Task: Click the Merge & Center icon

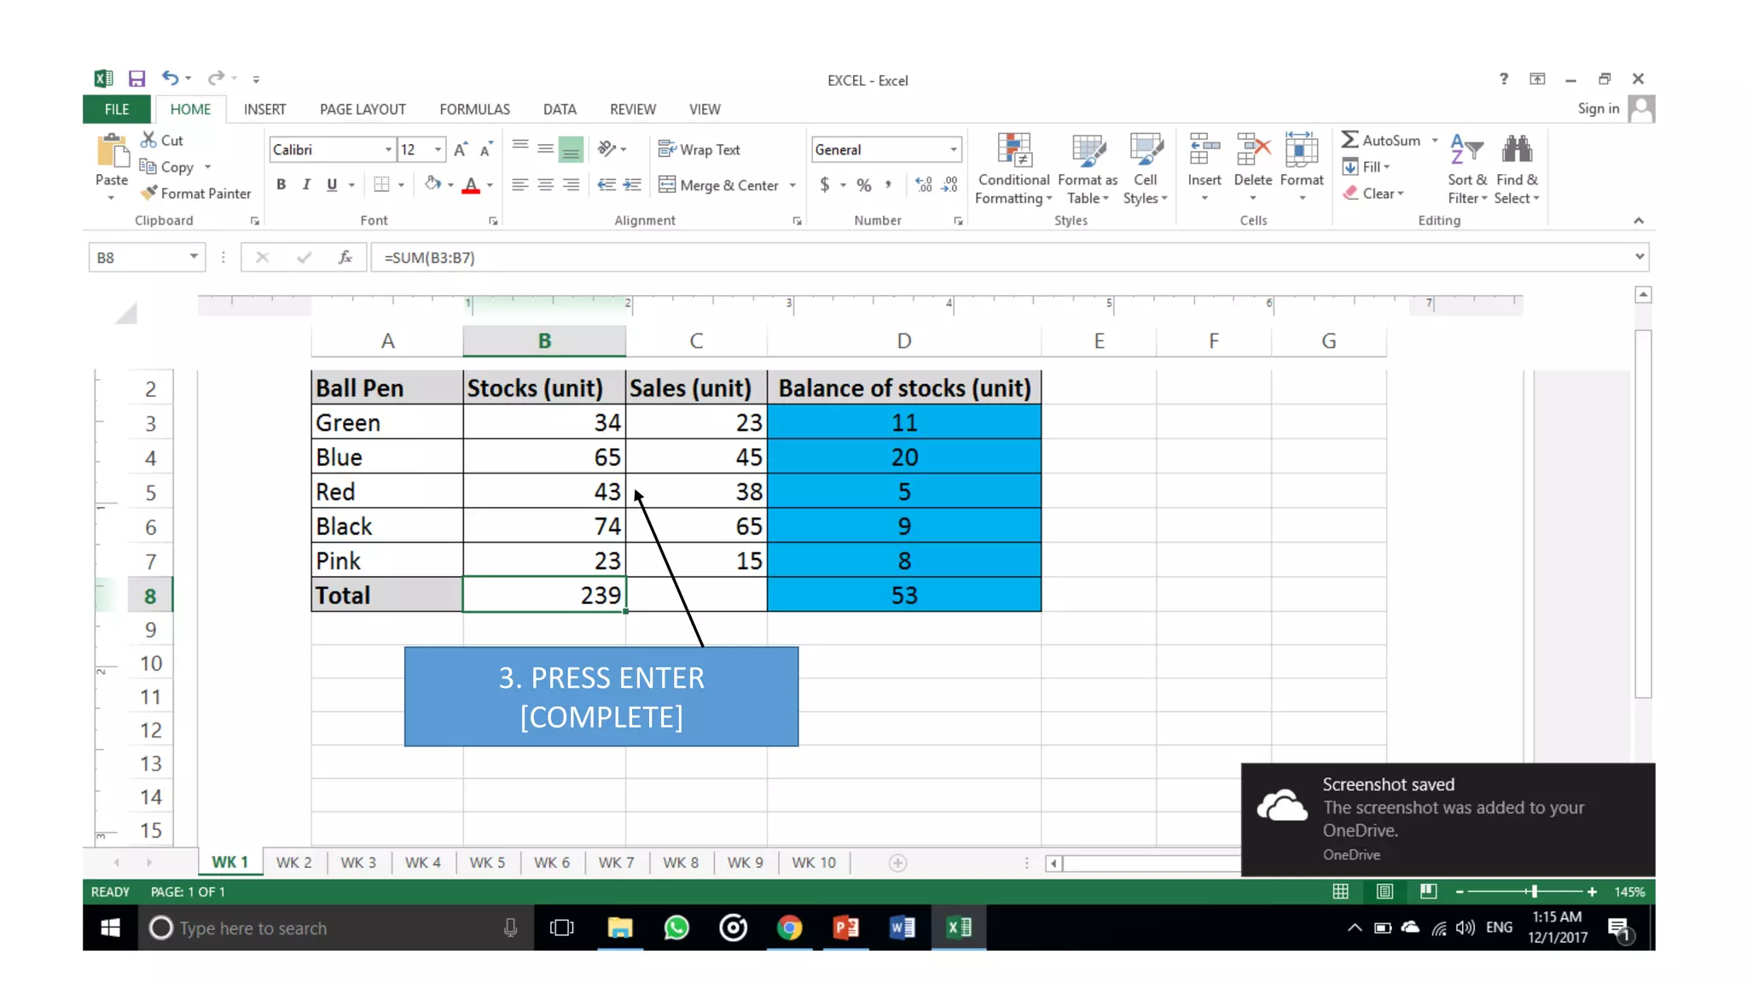Action: coord(667,184)
